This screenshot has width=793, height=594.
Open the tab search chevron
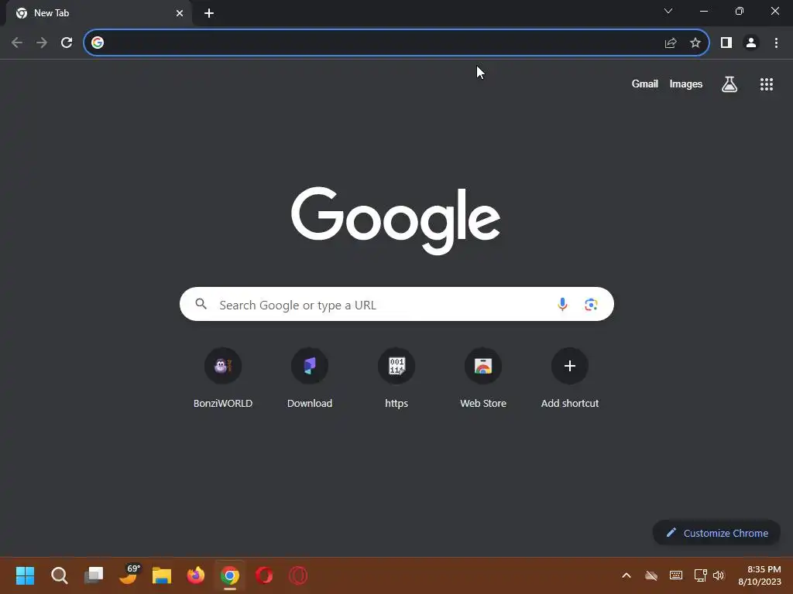coord(668,11)
